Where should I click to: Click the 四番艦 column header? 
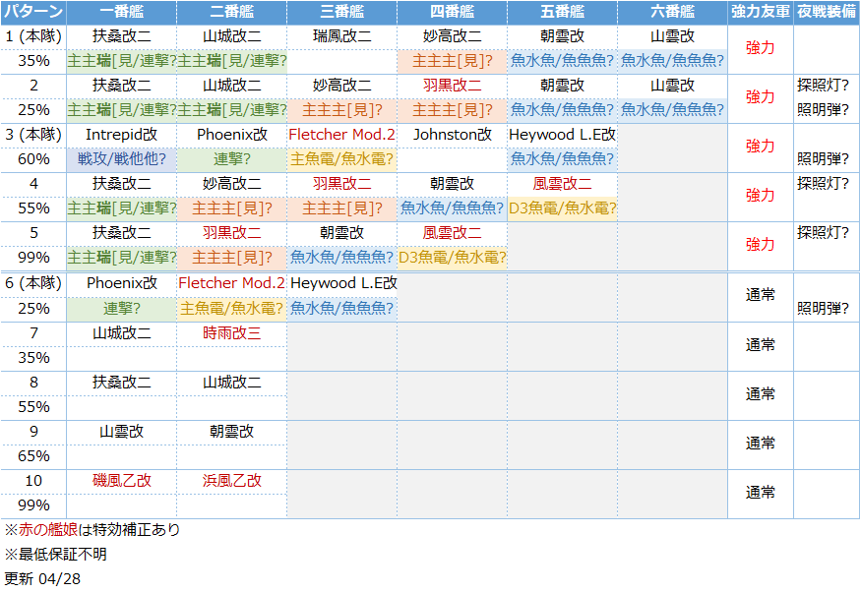(x=453, y=12)
